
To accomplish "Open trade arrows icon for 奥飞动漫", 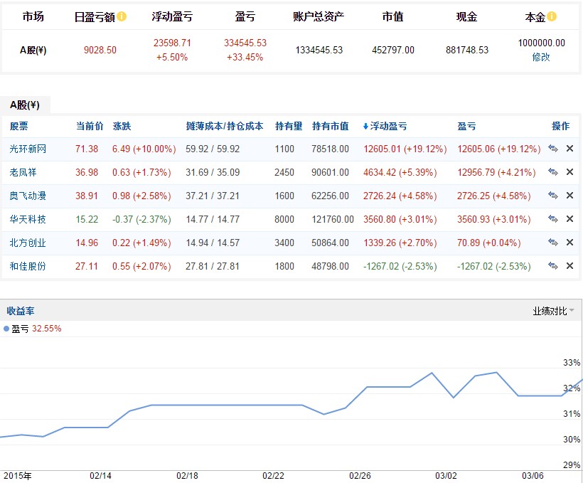I will click(553, 196).
